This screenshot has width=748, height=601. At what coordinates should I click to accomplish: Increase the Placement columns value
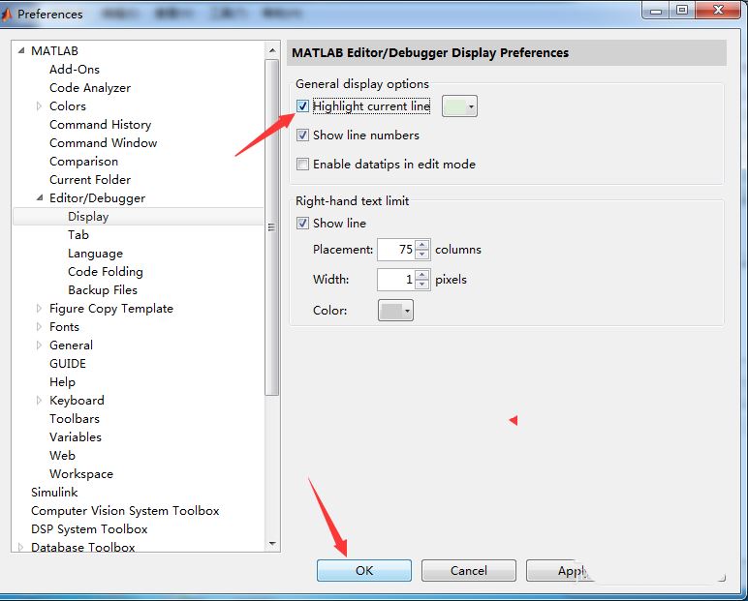point(422,245)
